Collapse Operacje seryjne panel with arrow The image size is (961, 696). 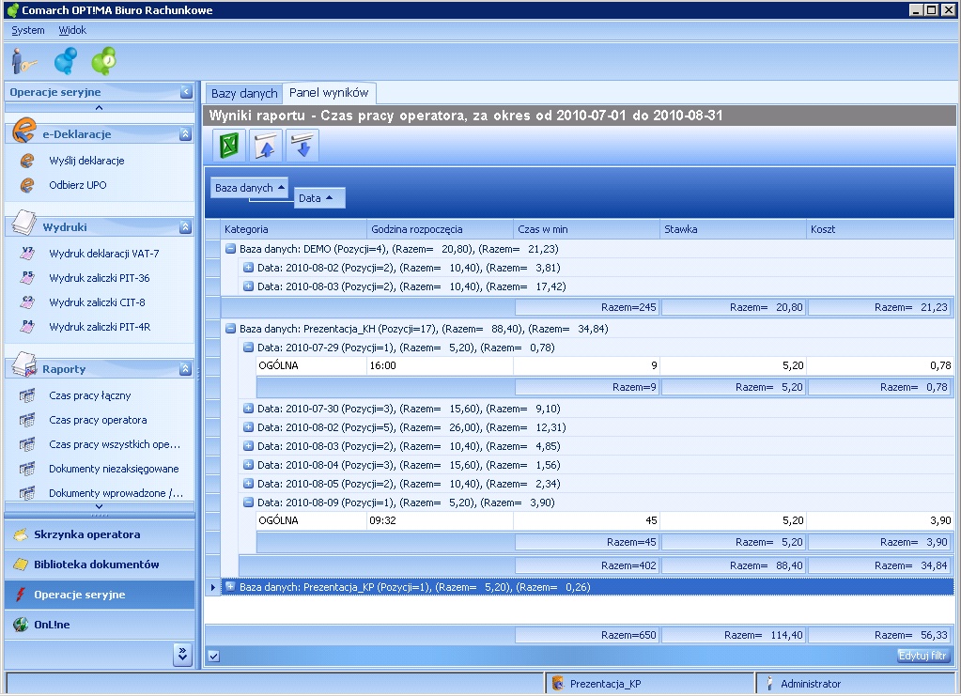tap(186, 92)
